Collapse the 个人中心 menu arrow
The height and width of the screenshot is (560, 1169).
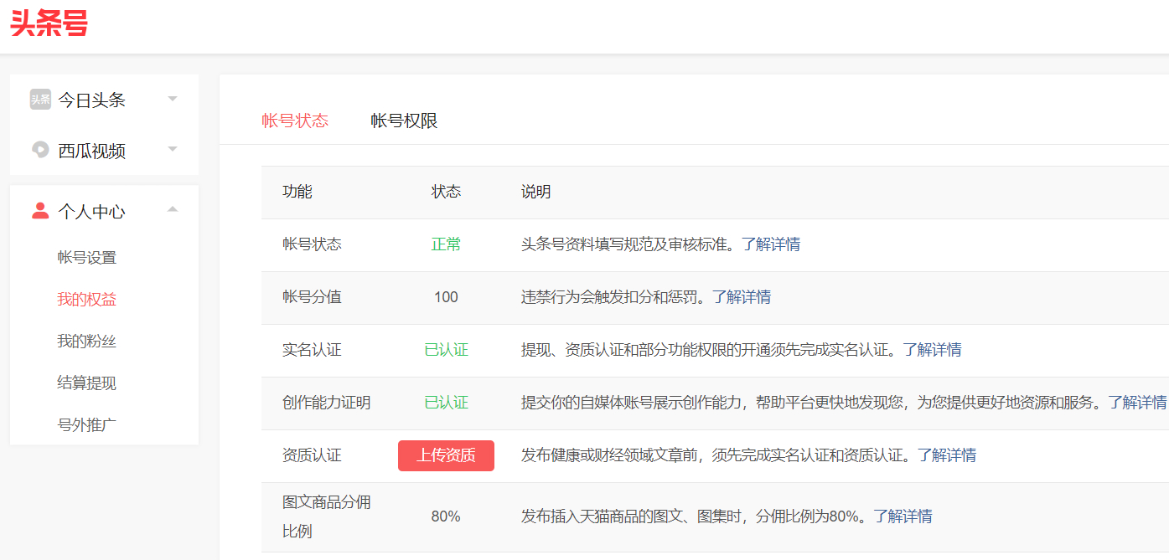tap(173, 209)
